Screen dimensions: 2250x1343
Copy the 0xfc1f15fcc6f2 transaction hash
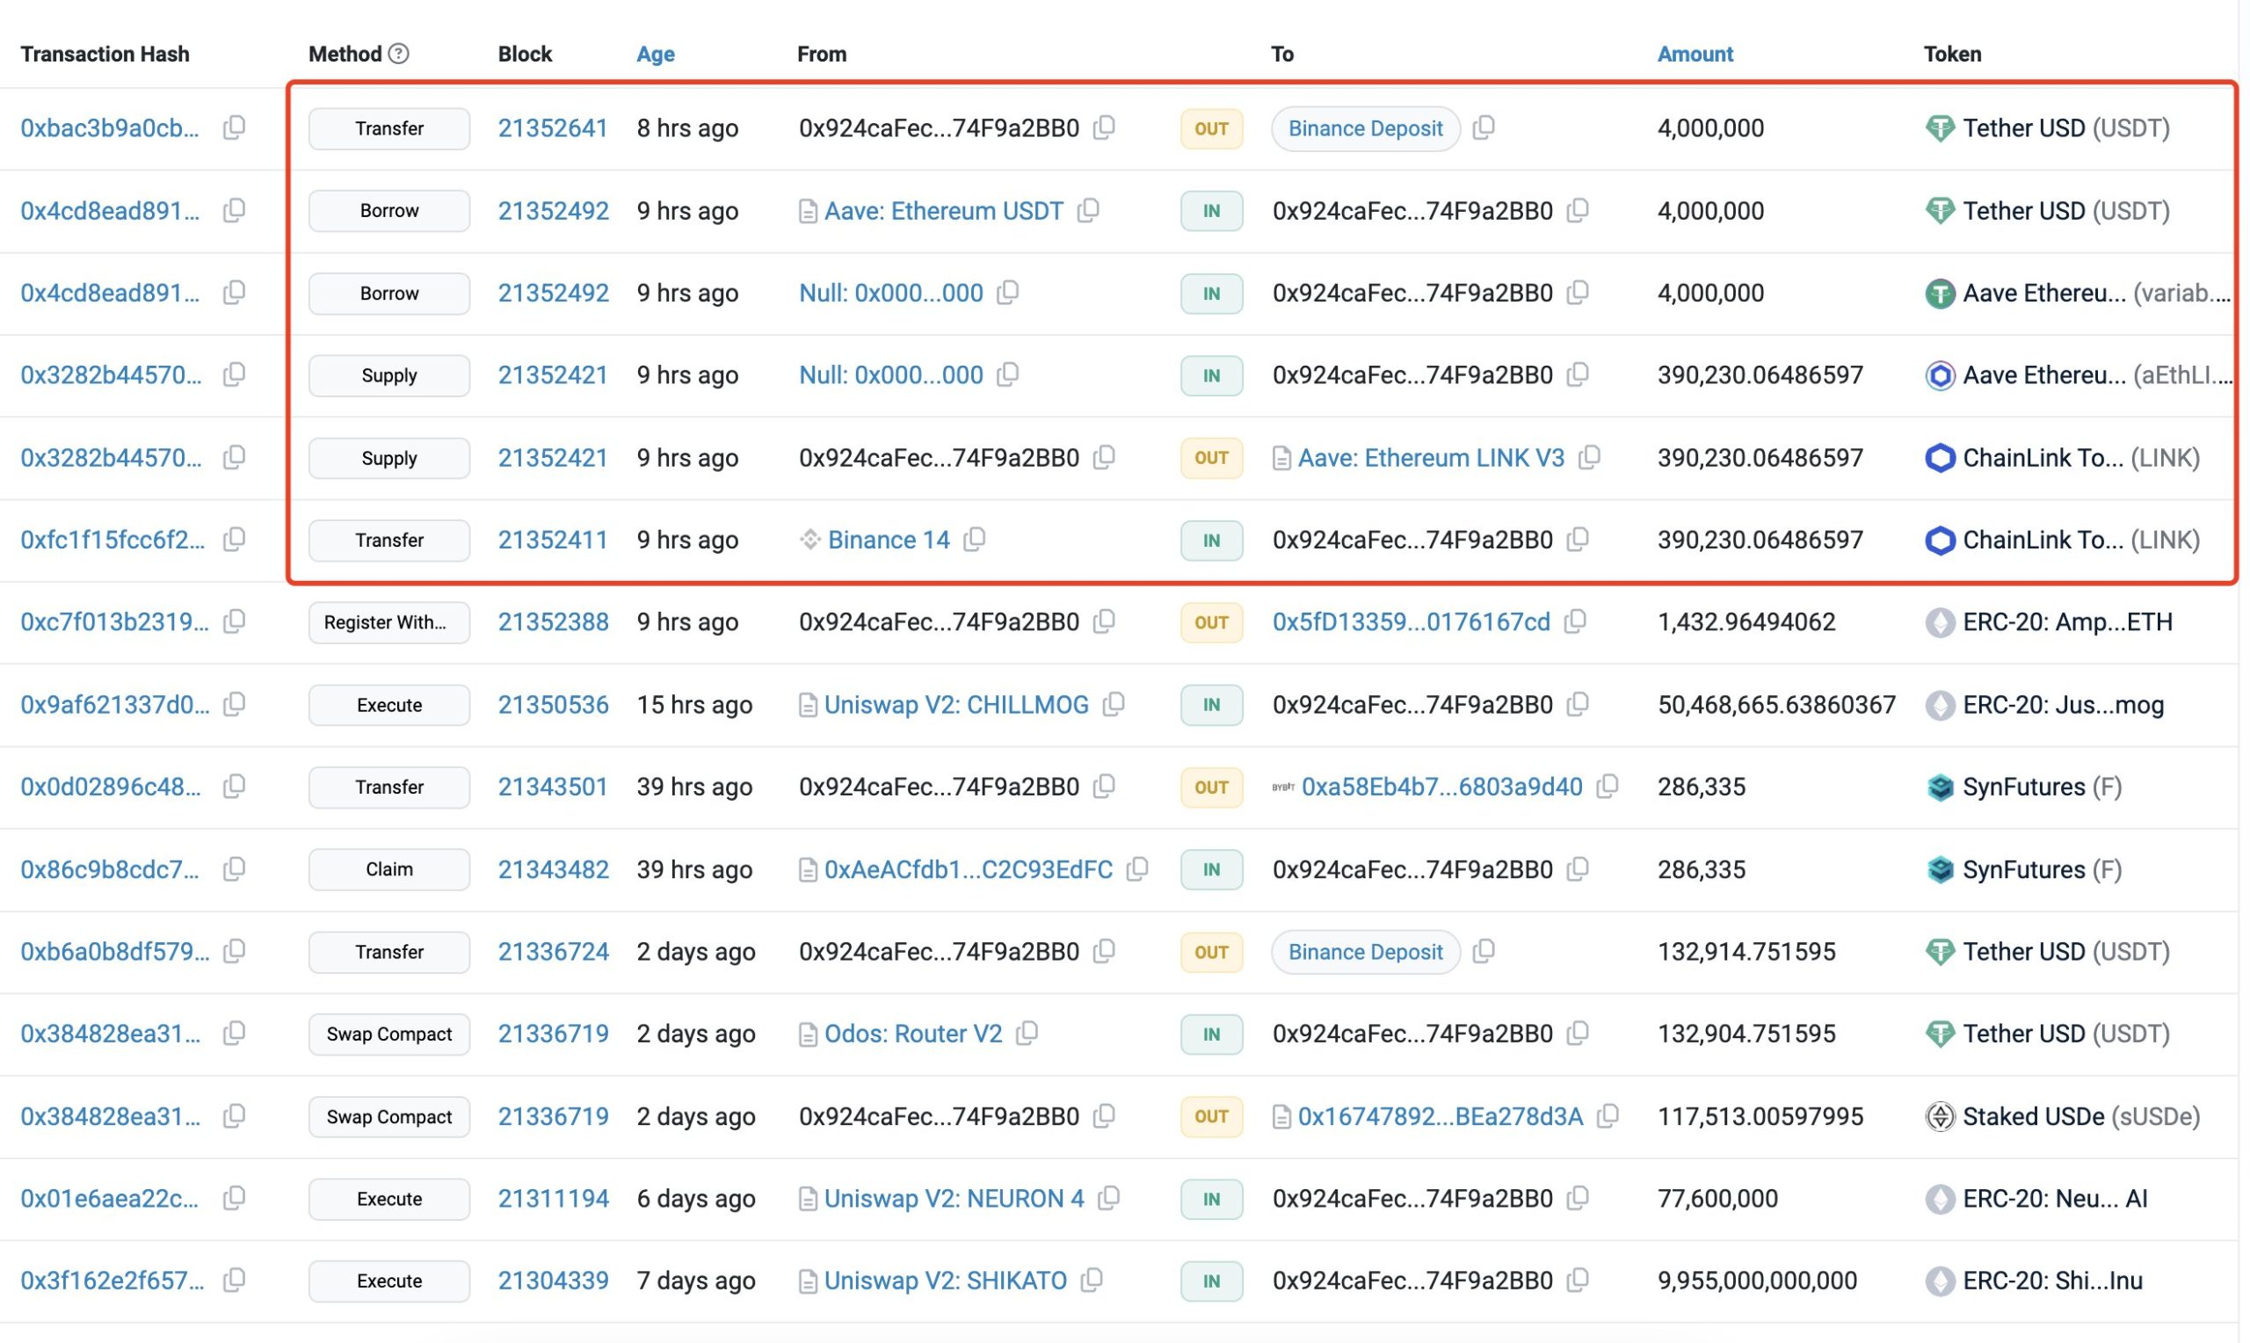click(x=235, y=540)
